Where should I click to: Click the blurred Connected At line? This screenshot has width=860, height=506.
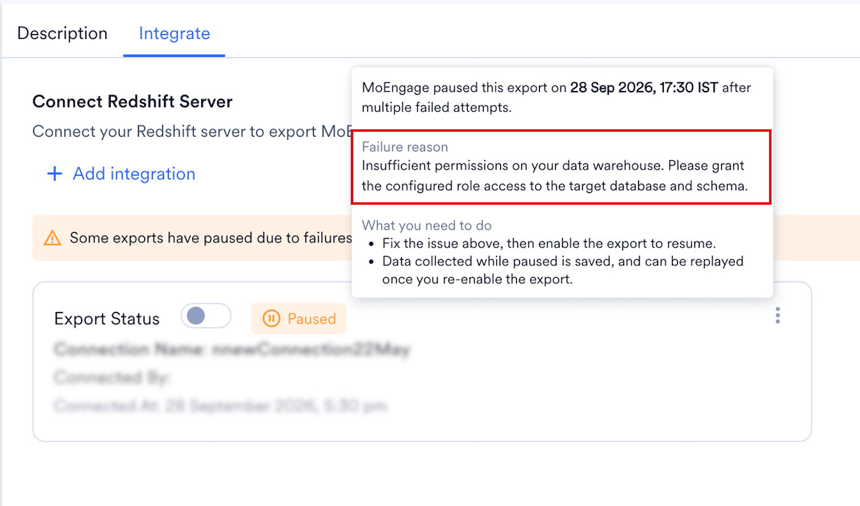pos(221,406)
